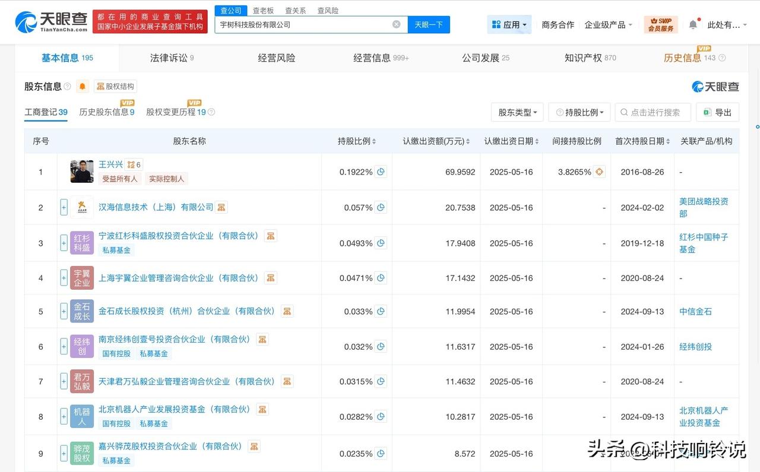Expand 北京机器人产业发展投资基金 row
The width and height of the screenshot is (760, 472).
[64, 416]
